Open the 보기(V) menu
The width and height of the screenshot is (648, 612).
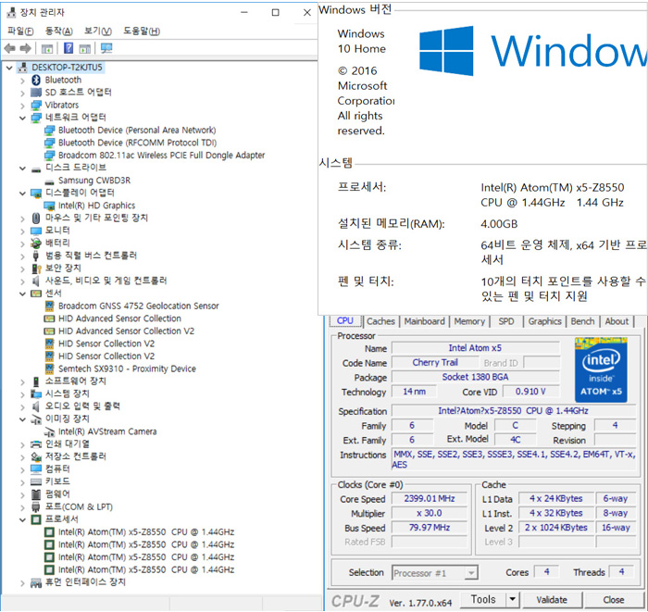click(98, 31)
